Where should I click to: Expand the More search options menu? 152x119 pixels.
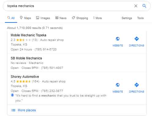97,18
